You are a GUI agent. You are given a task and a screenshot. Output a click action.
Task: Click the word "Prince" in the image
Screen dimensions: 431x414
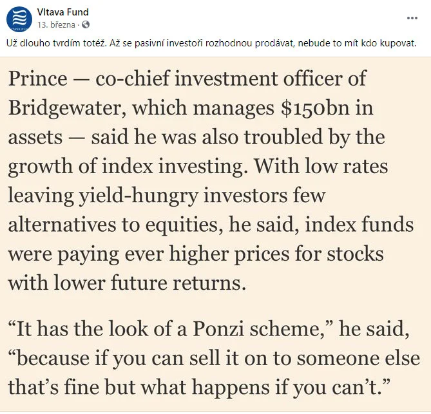pyautogui.click(x=37, y=79)
